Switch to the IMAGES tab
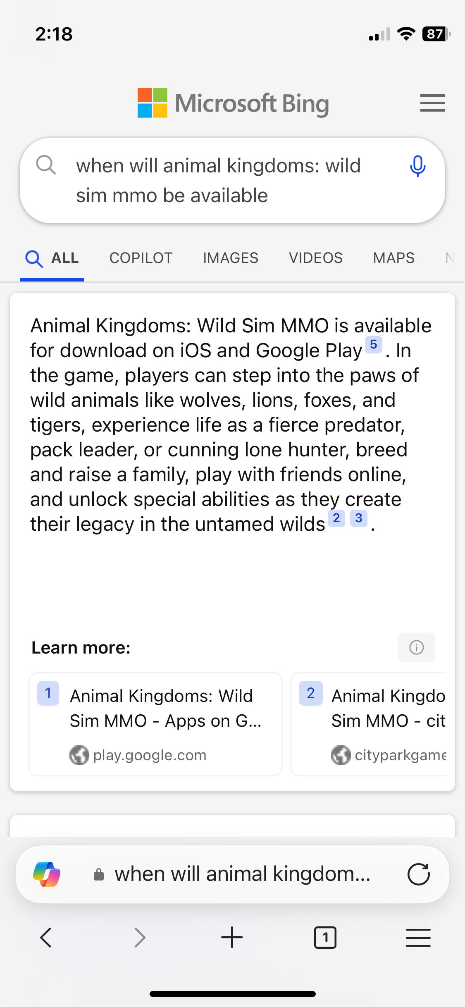The width and height of the screenshot is (465, 1007). click(x=230, y=258)
